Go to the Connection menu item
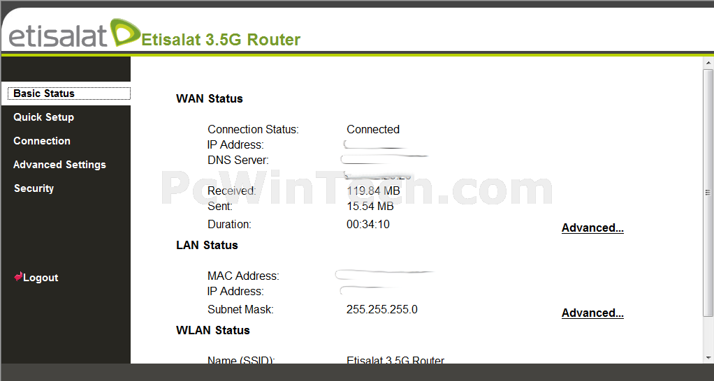This screenshot has width=714, height=381. coord(42,141)
